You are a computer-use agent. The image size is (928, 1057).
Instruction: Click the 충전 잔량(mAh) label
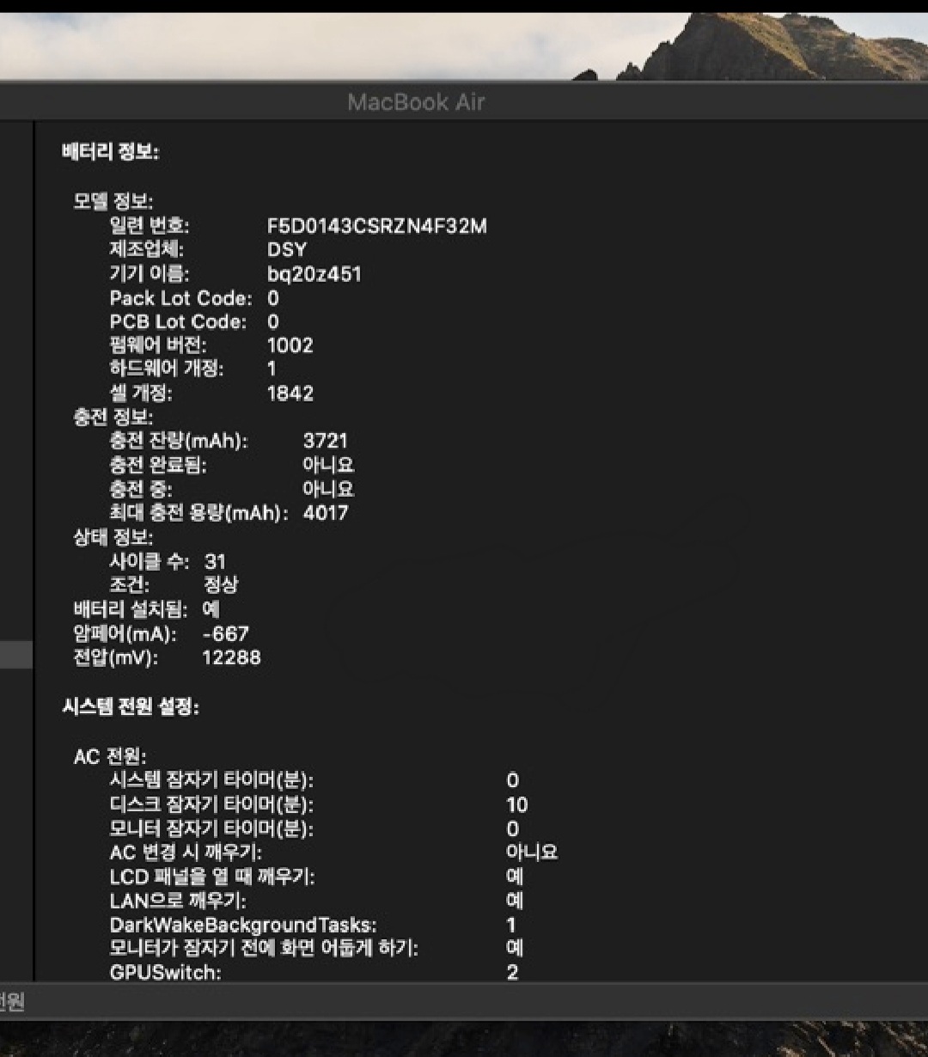(x=179, y=441)
